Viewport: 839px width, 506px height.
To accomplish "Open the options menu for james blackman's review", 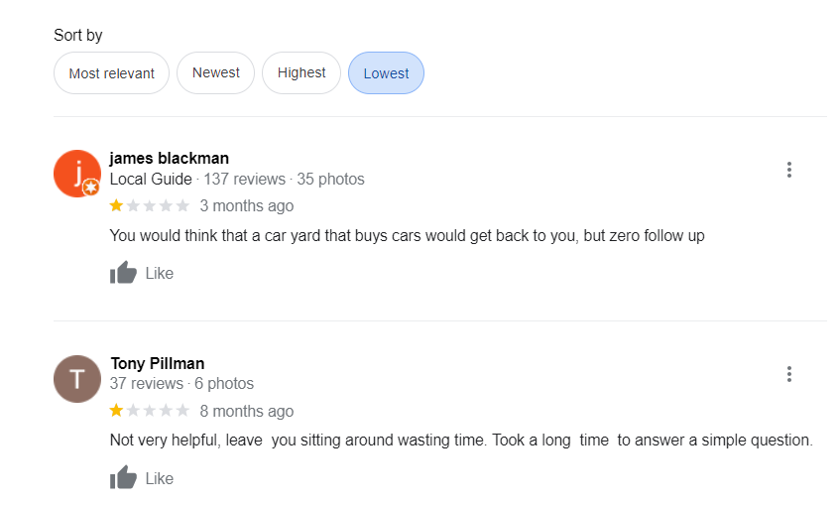I will point(788,170).
